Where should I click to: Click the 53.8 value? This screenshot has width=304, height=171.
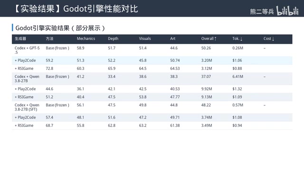pyautogui.click(x=142, y=97)
